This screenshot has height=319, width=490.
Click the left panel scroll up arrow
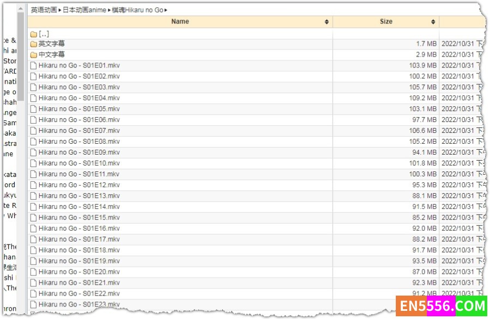pyautogui.click(x=21, y=9)
